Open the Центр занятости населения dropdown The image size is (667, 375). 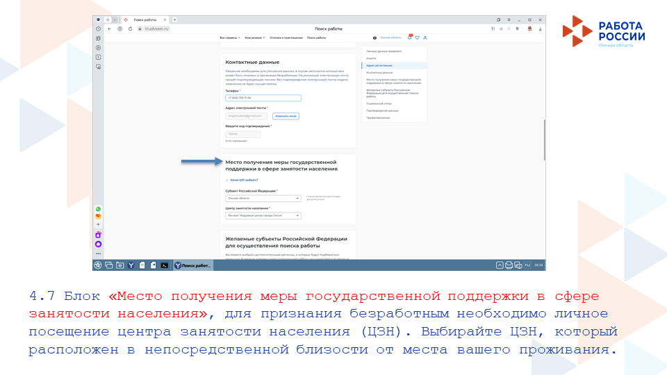pyautogui.click(x=263, y=216)
